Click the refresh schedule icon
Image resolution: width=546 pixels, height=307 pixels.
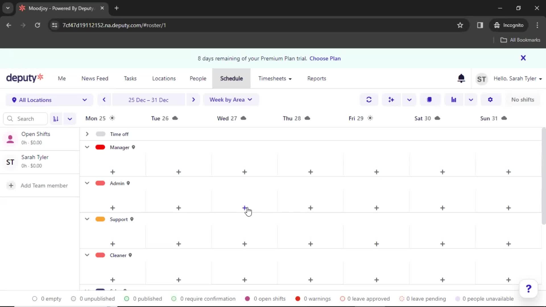coord(369,99)
